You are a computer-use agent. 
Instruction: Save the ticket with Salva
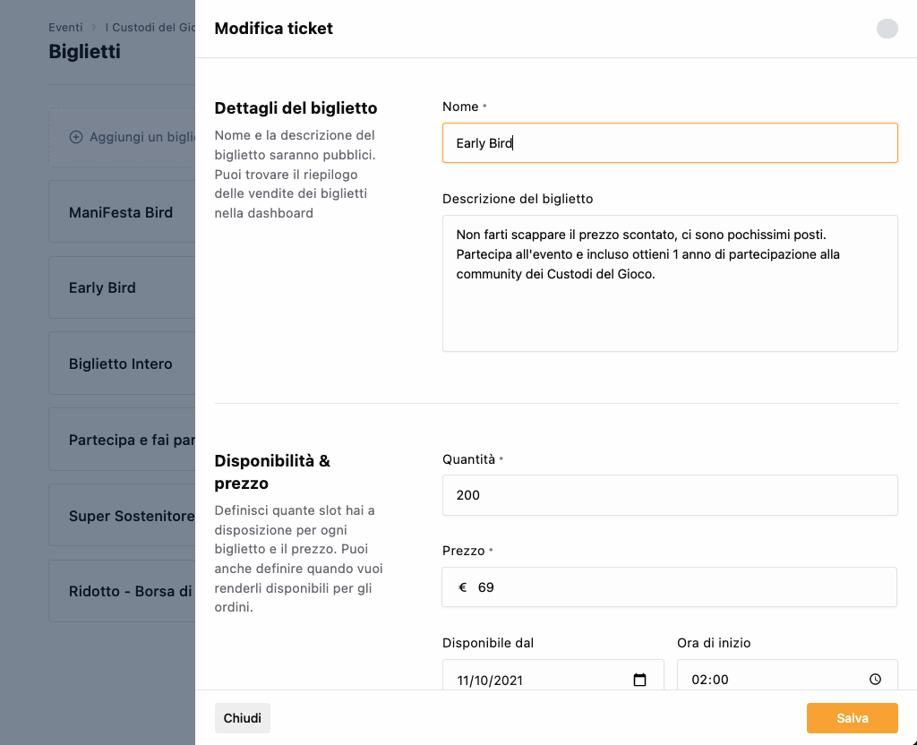[853, 718]
